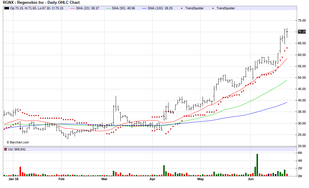
Task: Click the 65.00 price axis label
Action: pos(302,43)
